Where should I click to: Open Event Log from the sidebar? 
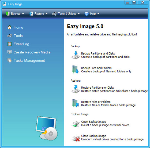point(21,44)
